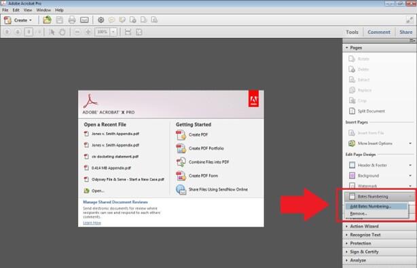Open the View menu
The image size is (417, 268).
click(28, 10)
